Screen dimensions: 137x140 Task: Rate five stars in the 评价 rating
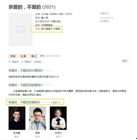click(59, 56)
